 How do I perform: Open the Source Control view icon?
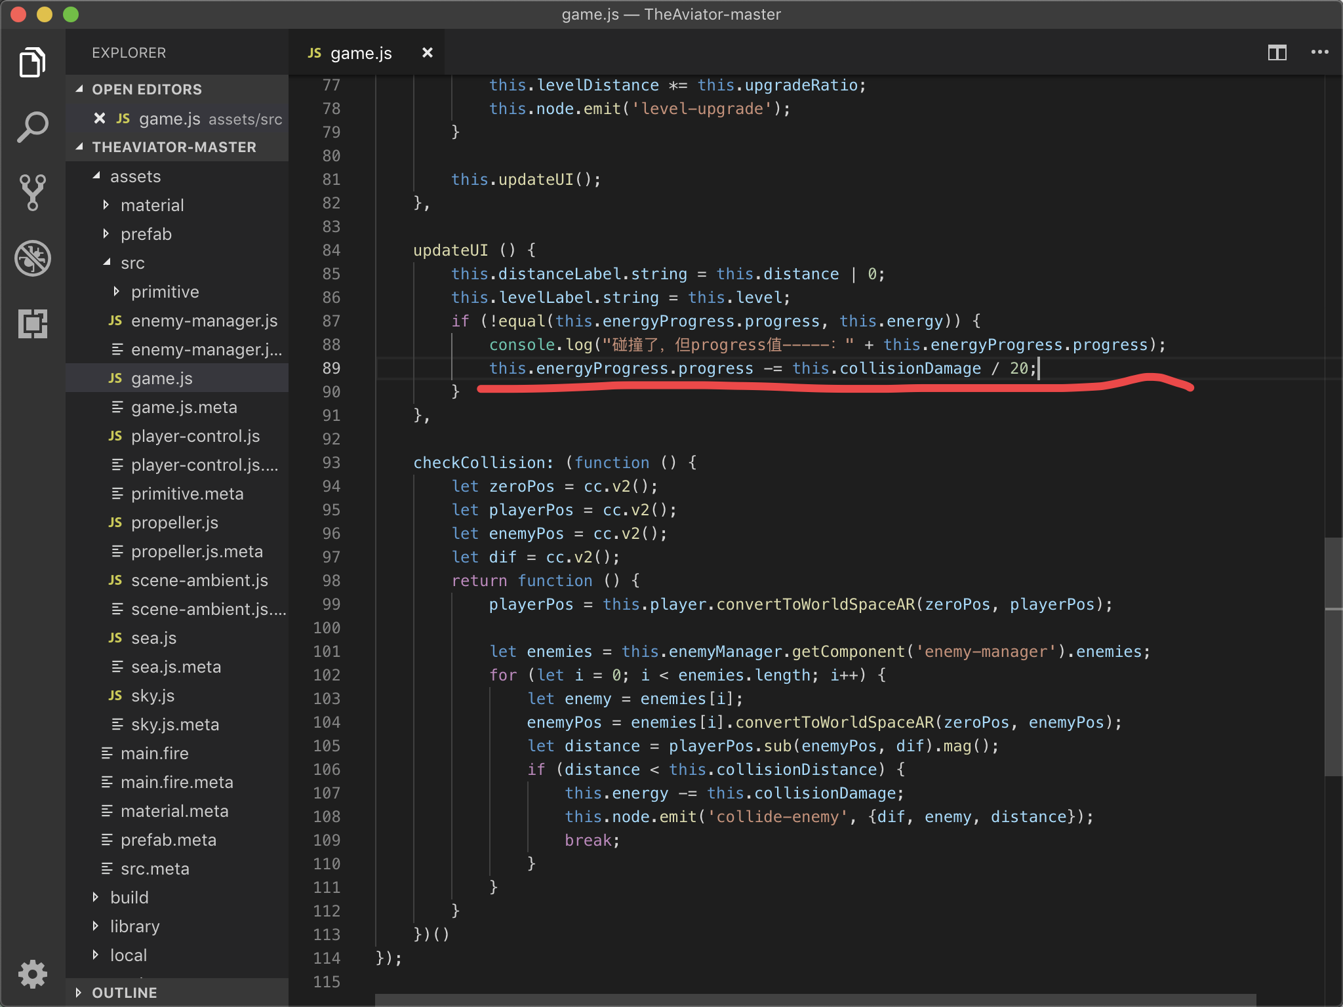tap(32, 192)
